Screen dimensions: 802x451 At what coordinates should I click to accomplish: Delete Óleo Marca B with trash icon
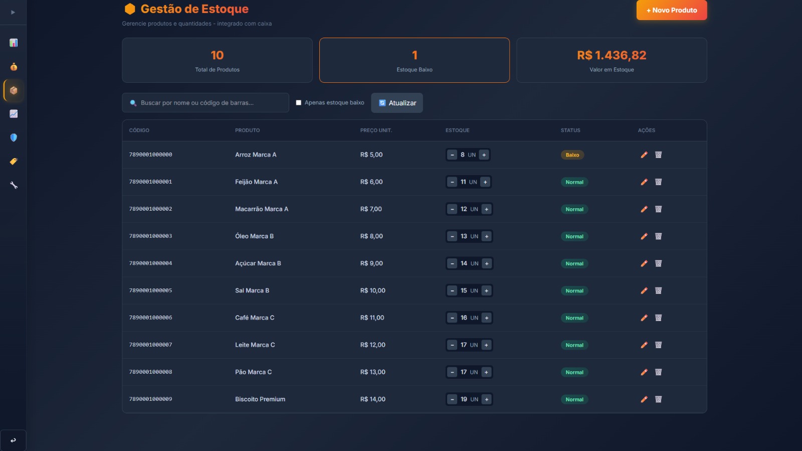coord(659,236)
